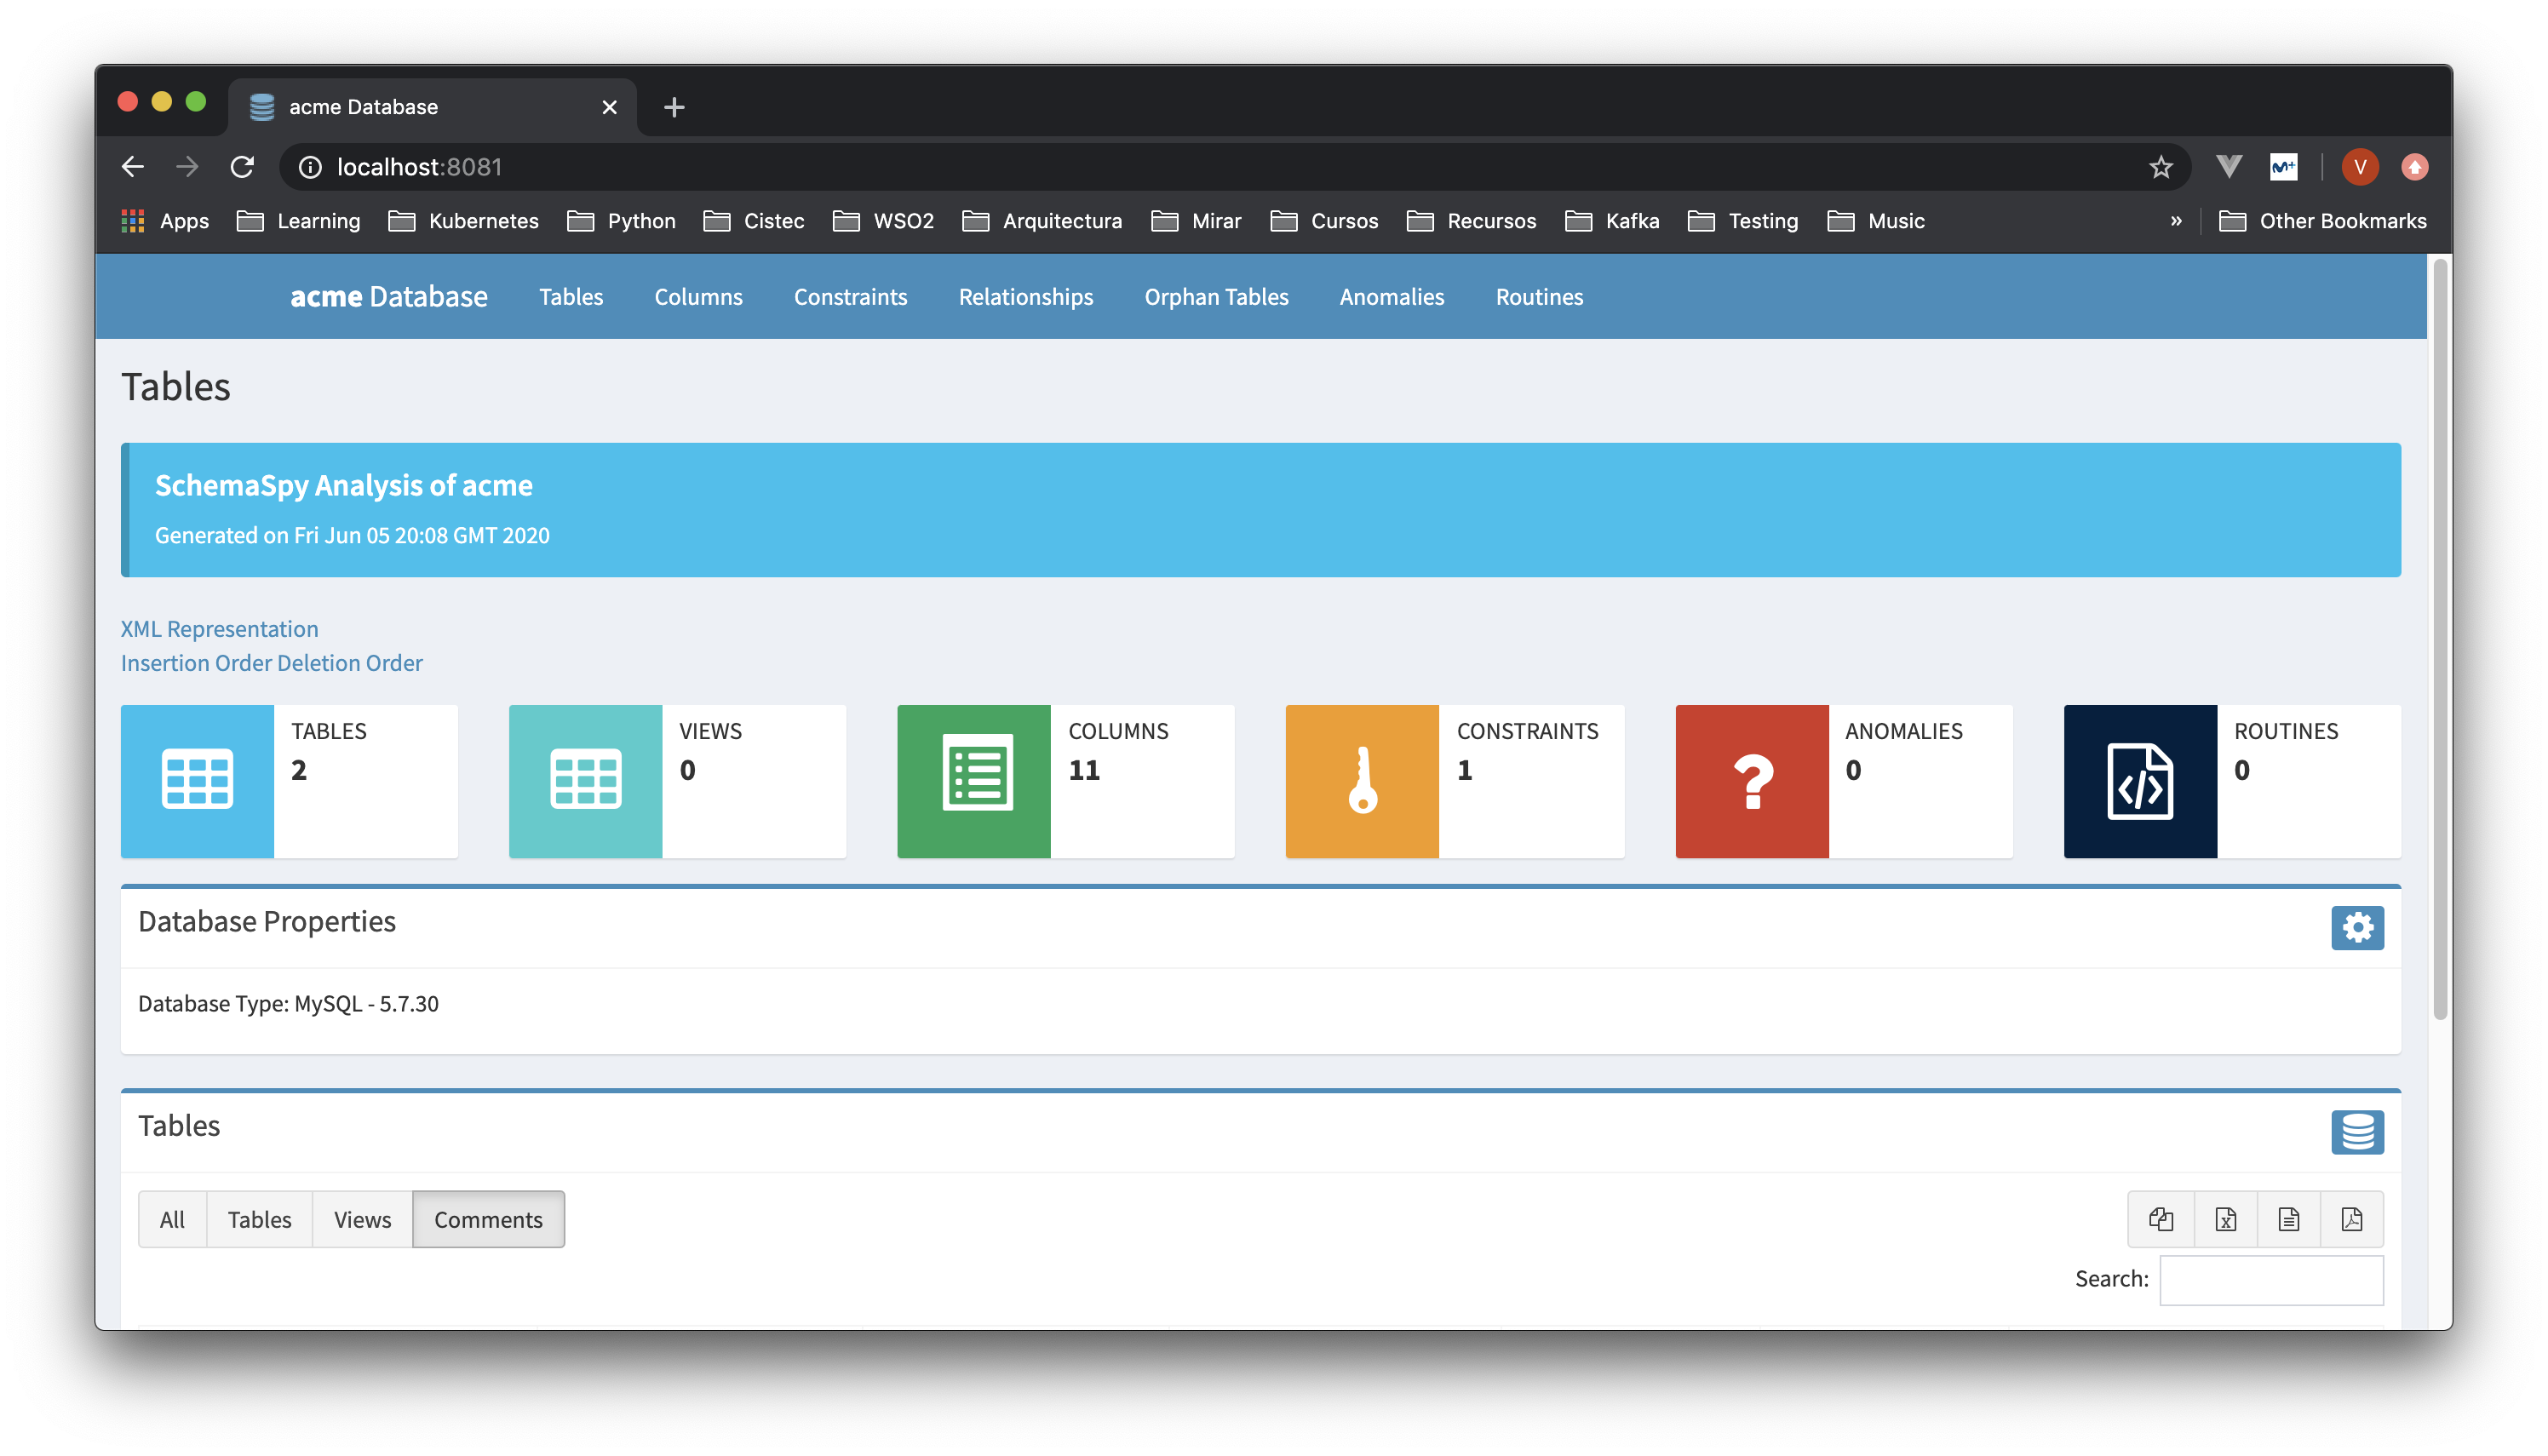Export table list as PDF icon
The height and width of the screenshot is (1456, 2548).
[2351, 1218]
